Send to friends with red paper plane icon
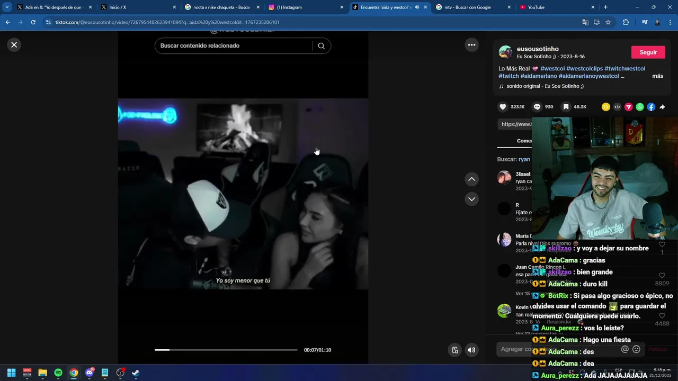The width and height of the screenshot is (678, 381). (629, 107)
